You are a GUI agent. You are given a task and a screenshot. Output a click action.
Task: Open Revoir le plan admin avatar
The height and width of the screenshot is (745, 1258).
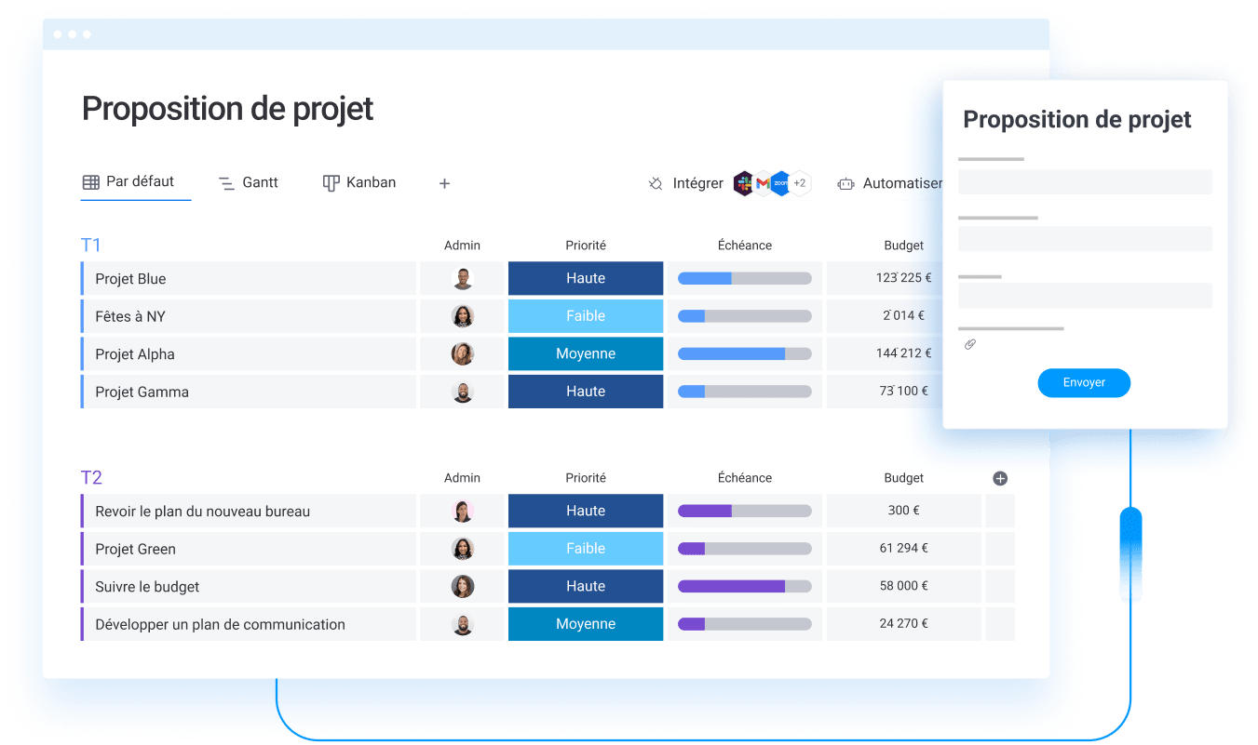pyautogui.click(x=463, y=512)
